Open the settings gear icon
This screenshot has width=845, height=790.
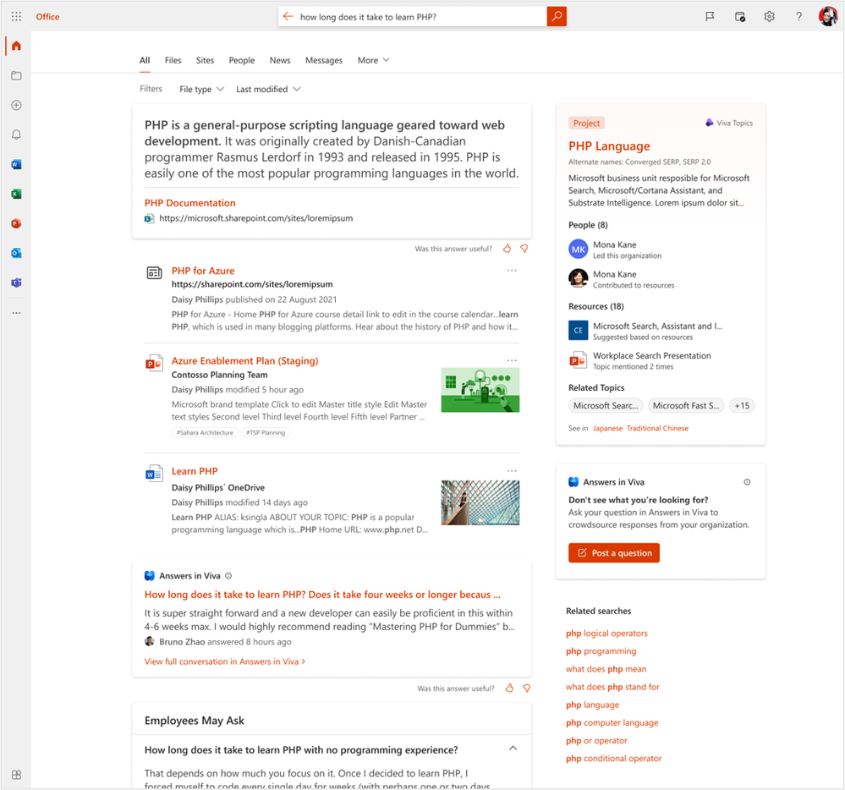pyautogui.click(x=769, y=17)
